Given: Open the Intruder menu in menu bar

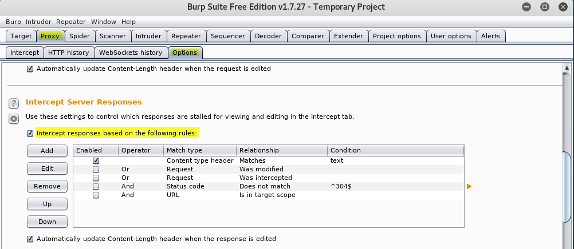Looking at the screenshot, I should coord(38,22).
